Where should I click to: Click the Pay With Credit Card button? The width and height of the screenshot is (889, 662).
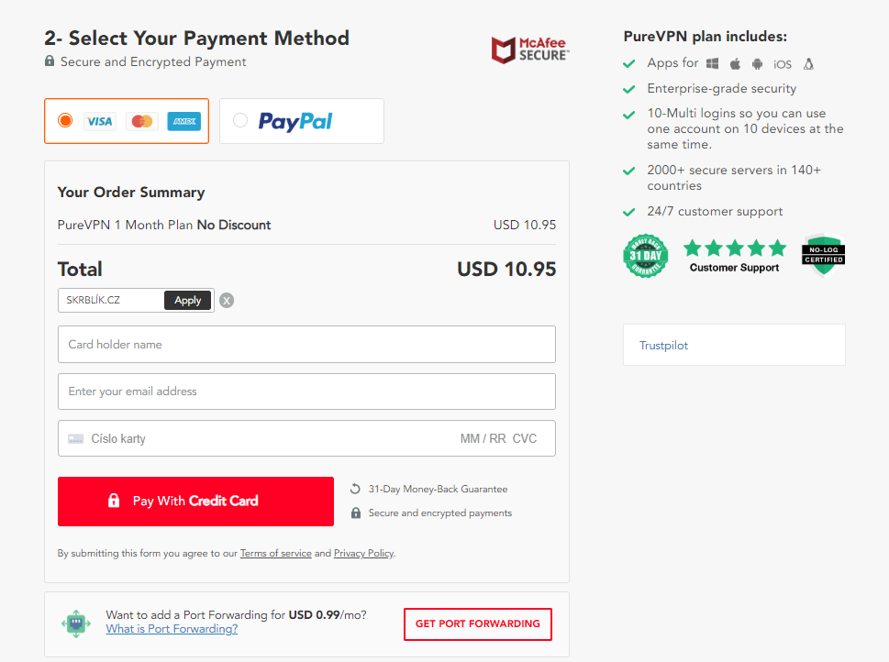coord(195,502)
